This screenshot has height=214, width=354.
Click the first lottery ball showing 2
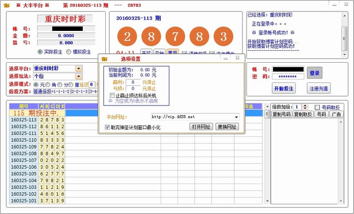tap(127, 37)
